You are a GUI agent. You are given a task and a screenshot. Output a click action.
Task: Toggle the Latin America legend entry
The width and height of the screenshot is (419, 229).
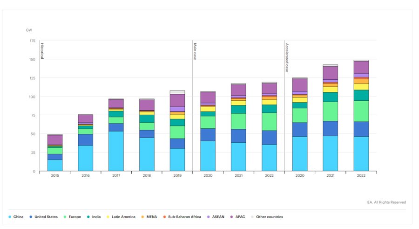(x=121, y=217)
